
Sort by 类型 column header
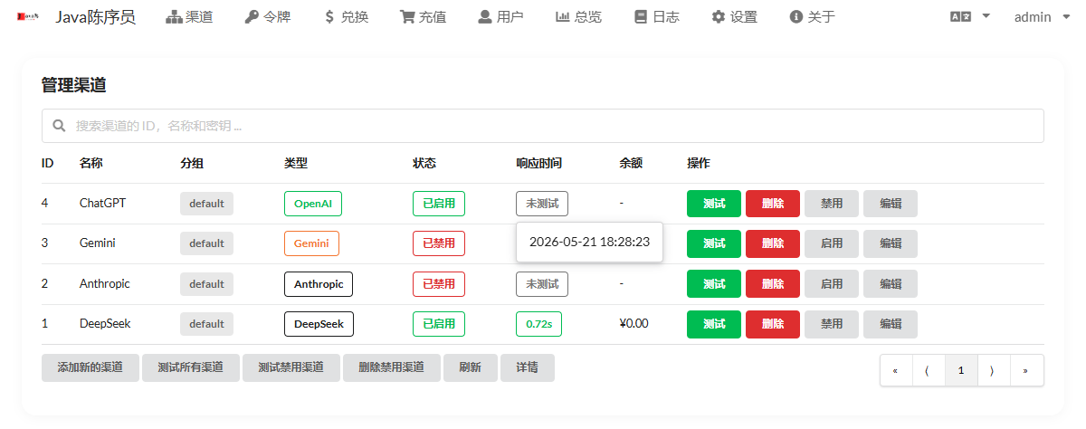pyautogui.click(x=296, y=163)
